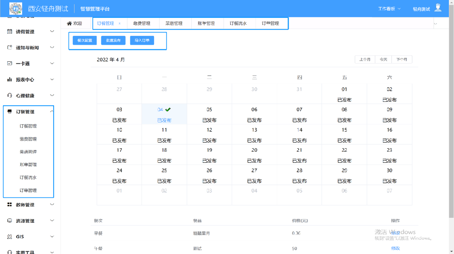The width and height of the screenshot is (454, 254).
Task: Open 订餐流水 submenu item in sidebar
Action: pyautogui.click(x=28, y=177)
